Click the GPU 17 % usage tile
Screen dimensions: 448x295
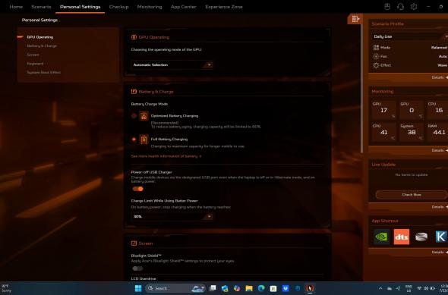coord(383,110)
